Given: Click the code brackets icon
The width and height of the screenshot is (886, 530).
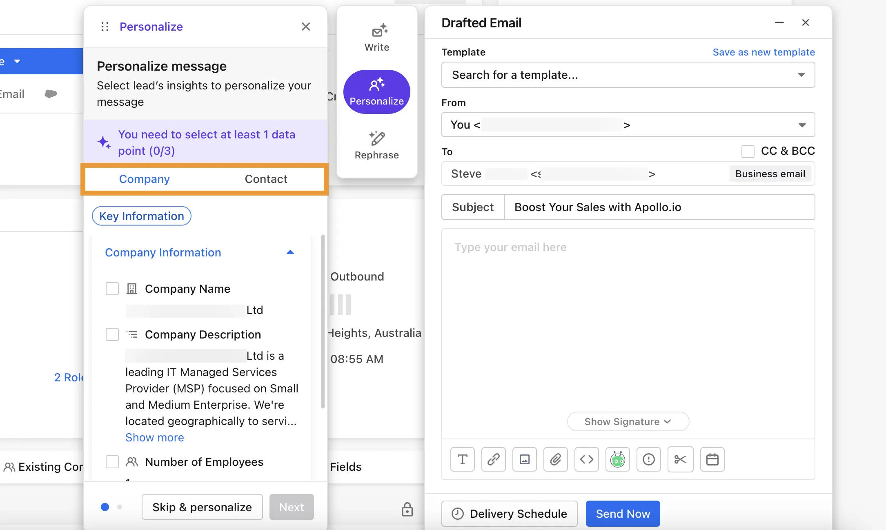Looking at the screenshot, I should point(586,459).
